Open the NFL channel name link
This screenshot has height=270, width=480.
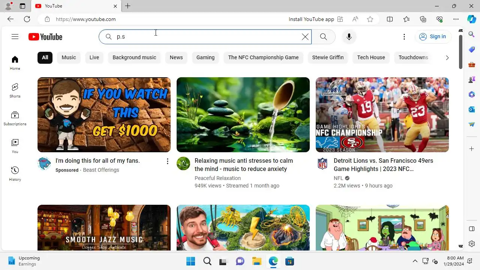click(x=339, y=178)
